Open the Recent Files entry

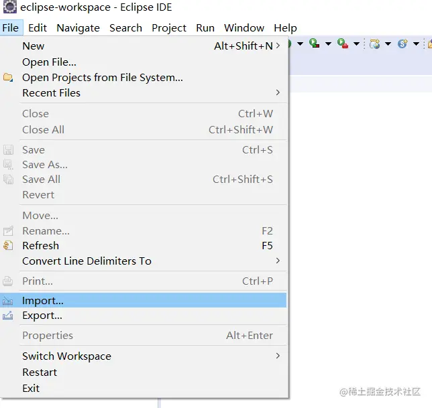coord(144,92)
